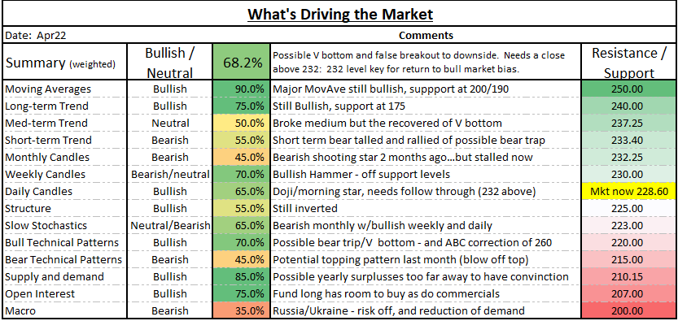This screenshot has width=678, height=321.
Task: Click the Moving Averages 90.0% cell
Action: point(241,89)
